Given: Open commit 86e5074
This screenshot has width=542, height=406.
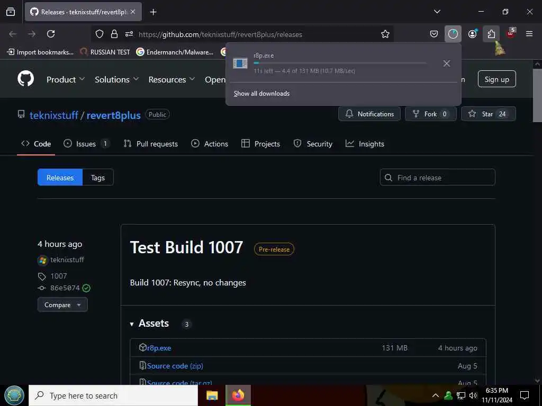Looking at the screenshot, I should 65,288.
